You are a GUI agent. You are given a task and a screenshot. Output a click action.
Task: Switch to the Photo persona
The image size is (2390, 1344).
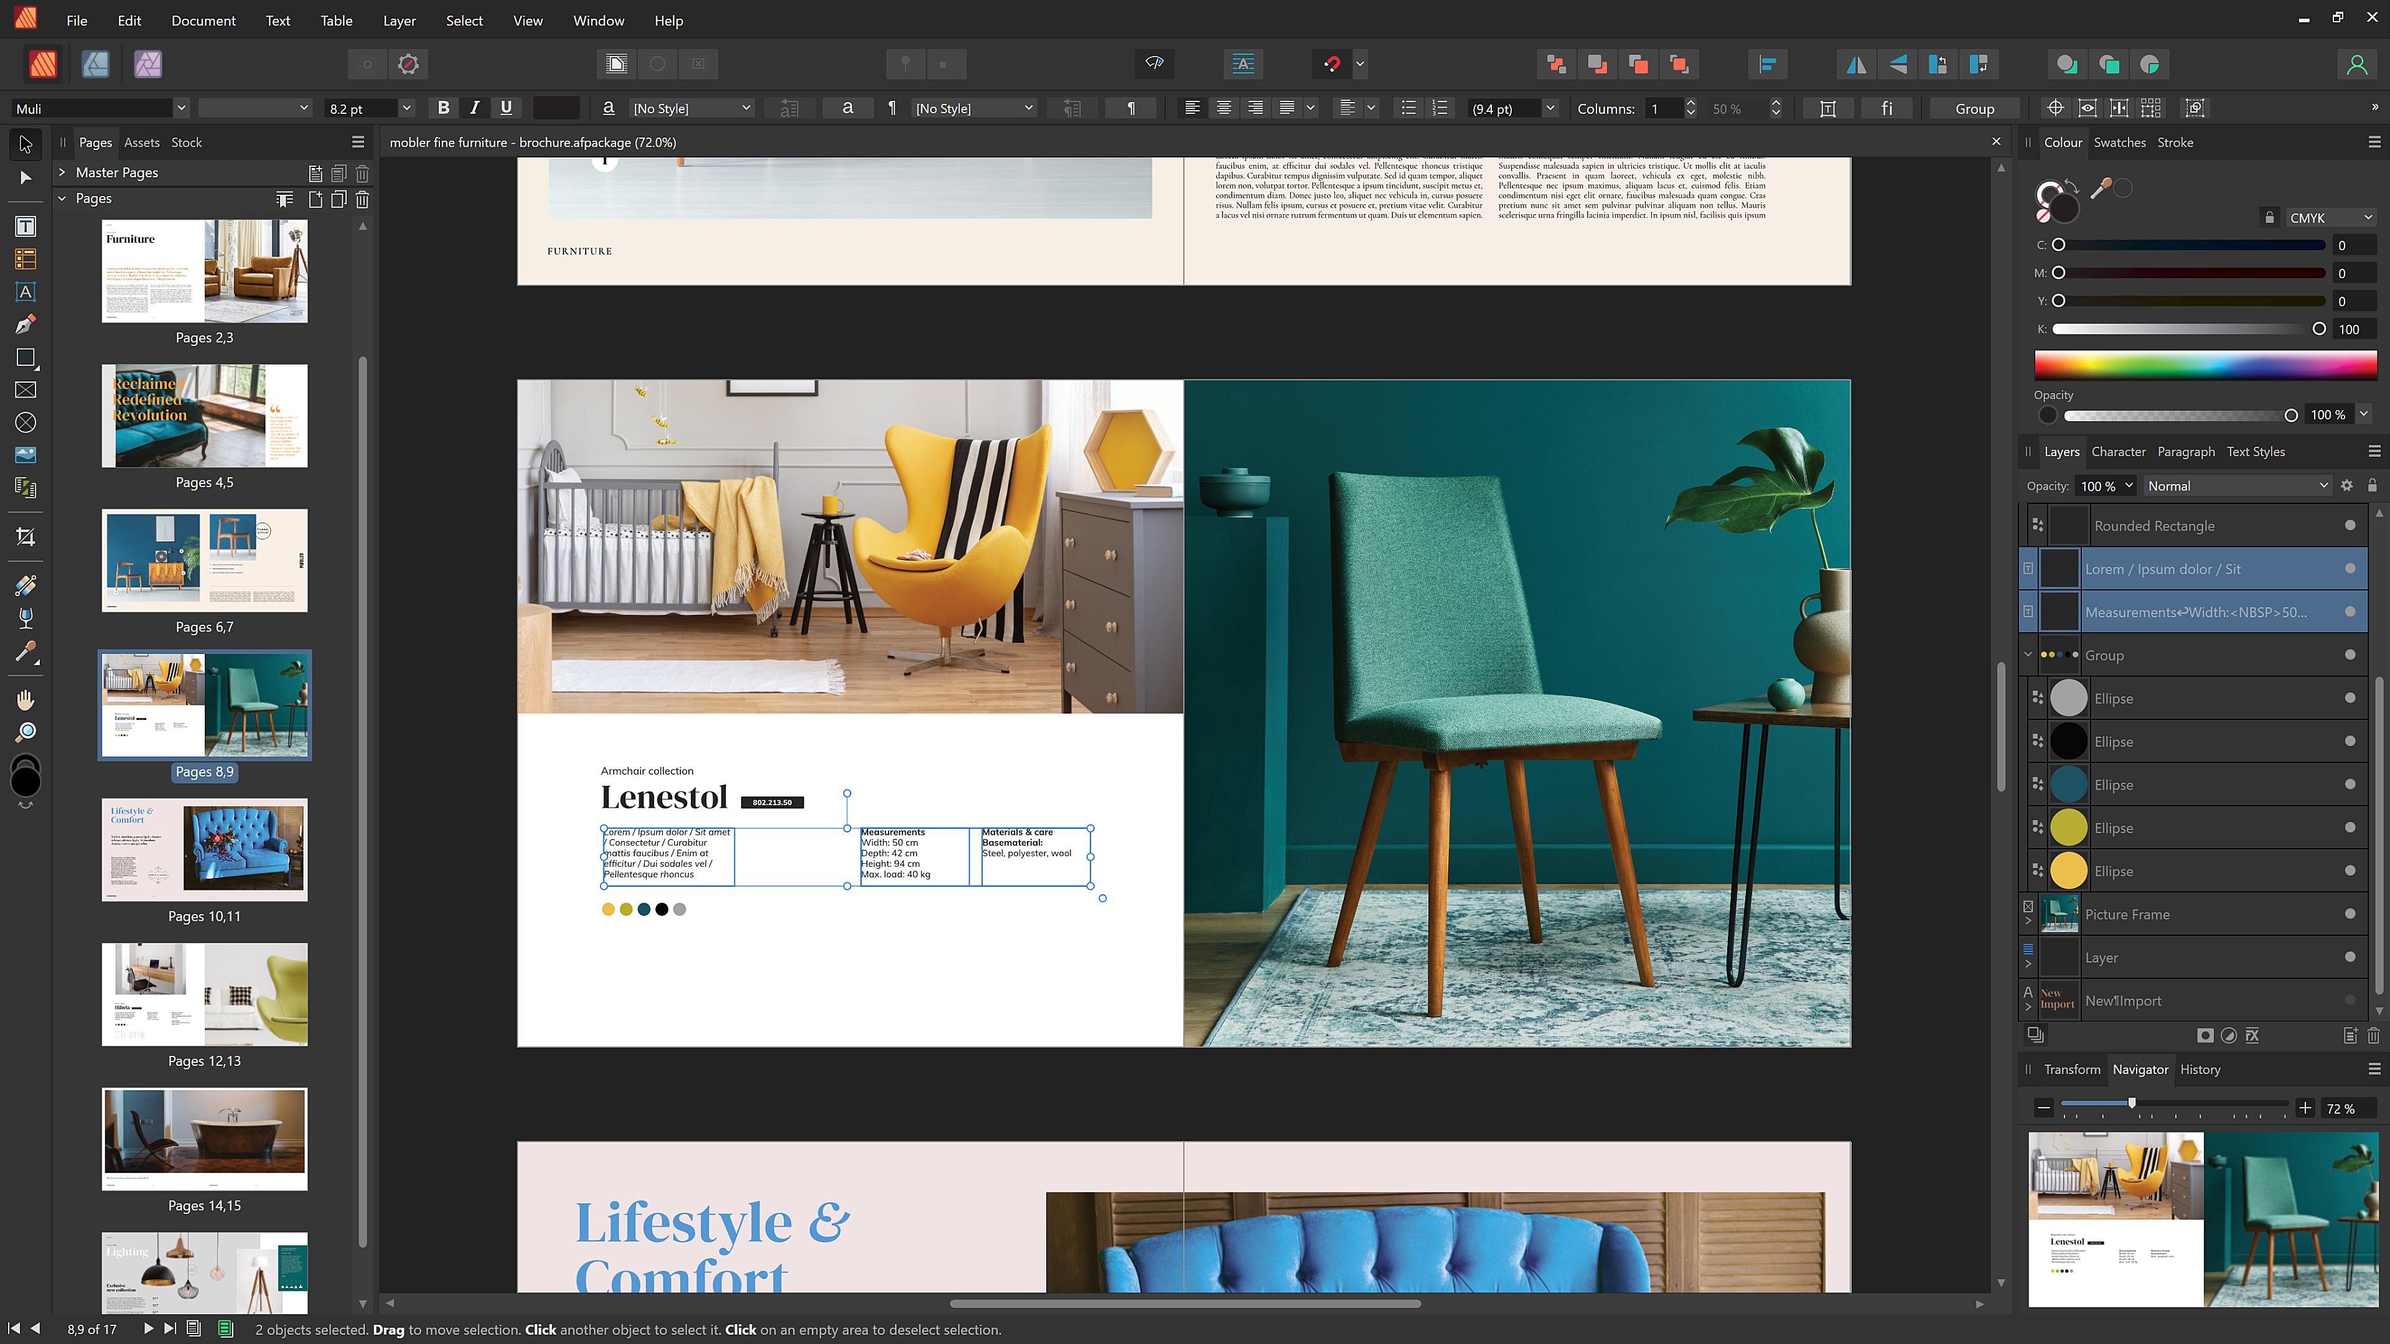pyautogui.click(x=148, y=64)
